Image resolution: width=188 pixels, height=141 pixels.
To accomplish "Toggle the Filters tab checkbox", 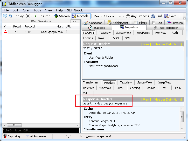I will 136,23.
